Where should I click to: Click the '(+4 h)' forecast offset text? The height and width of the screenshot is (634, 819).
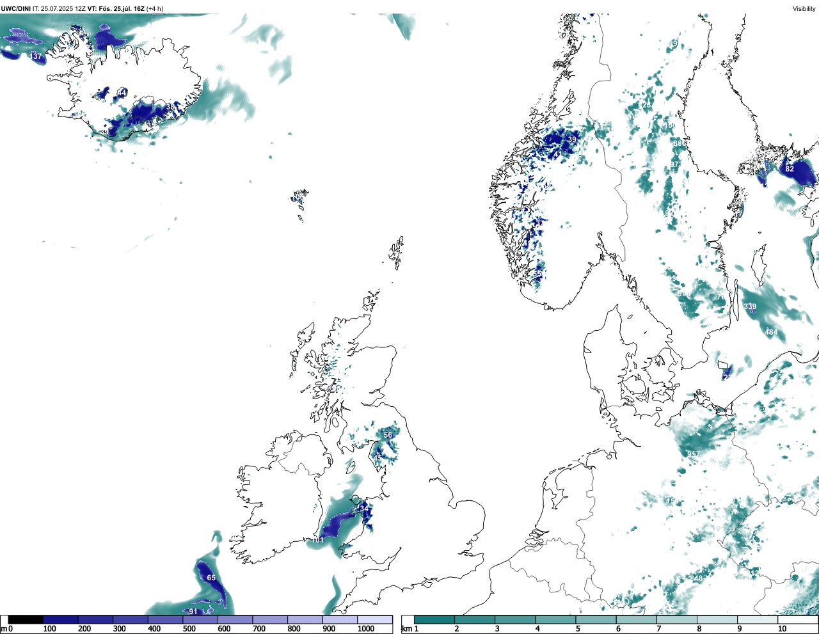coord(155,8)
